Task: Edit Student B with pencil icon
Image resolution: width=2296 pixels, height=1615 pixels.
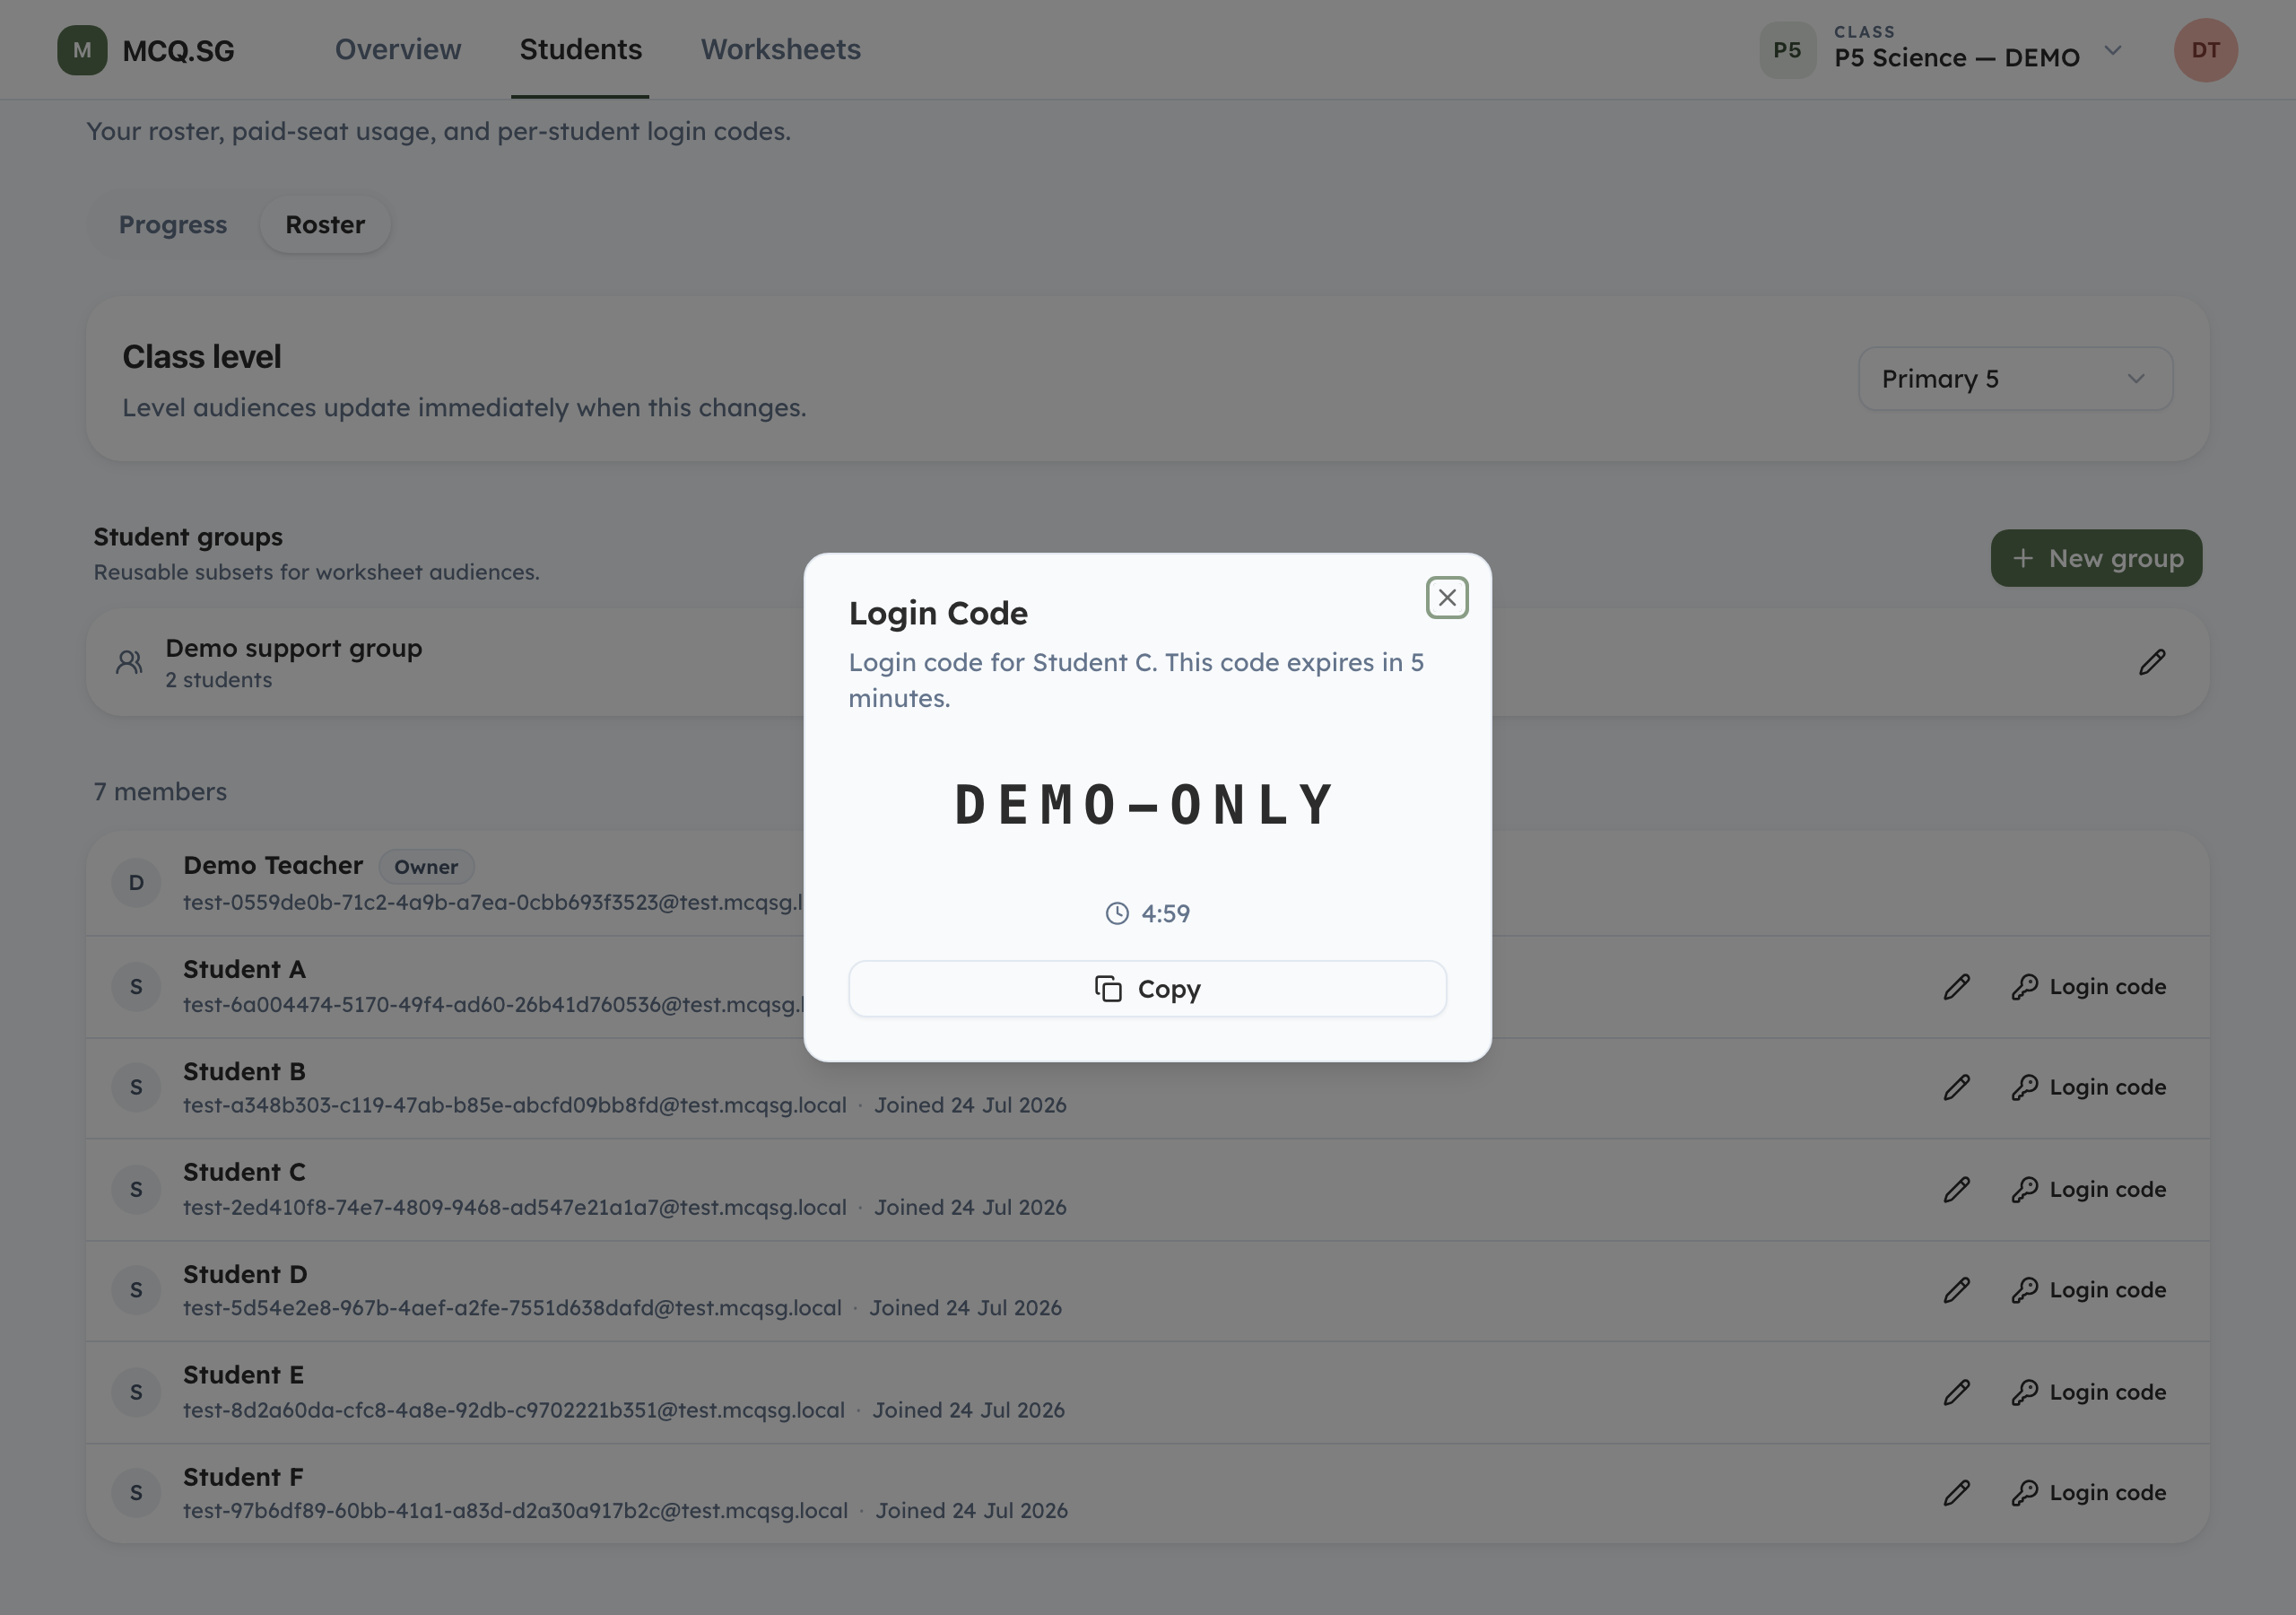Action: click(x=1956, y=1087)
